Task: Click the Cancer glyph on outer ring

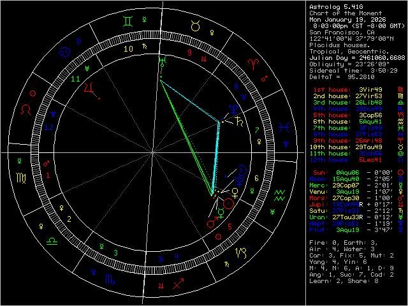Action: tap(64, 52)
